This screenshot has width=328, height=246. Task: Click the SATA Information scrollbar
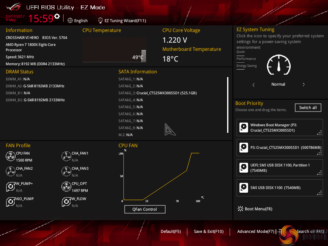(228, 105)
